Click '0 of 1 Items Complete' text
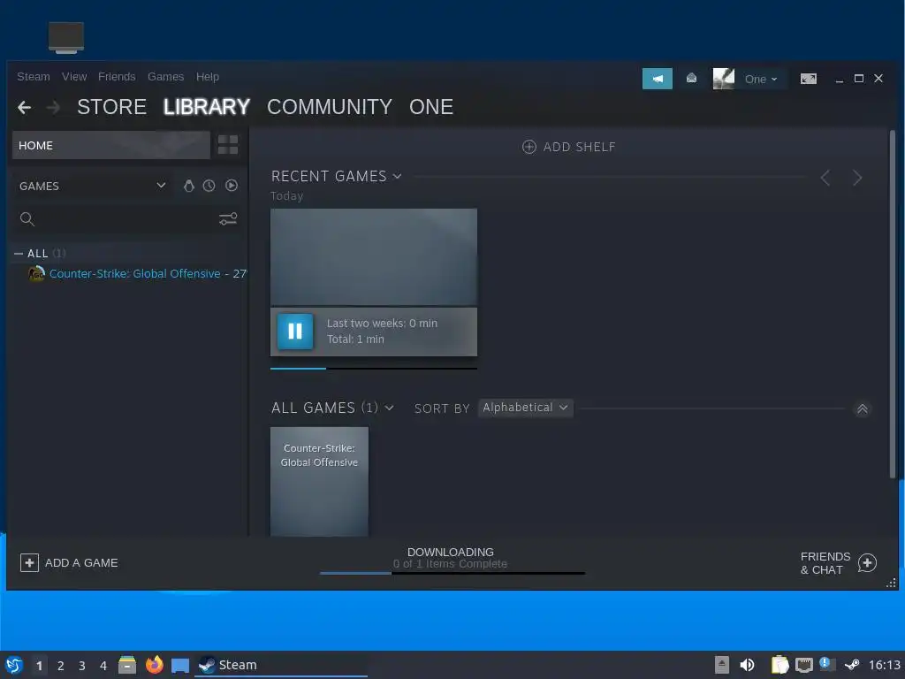Image resolution: width=905 pixels, height=679 pixels. coord(450,563)
